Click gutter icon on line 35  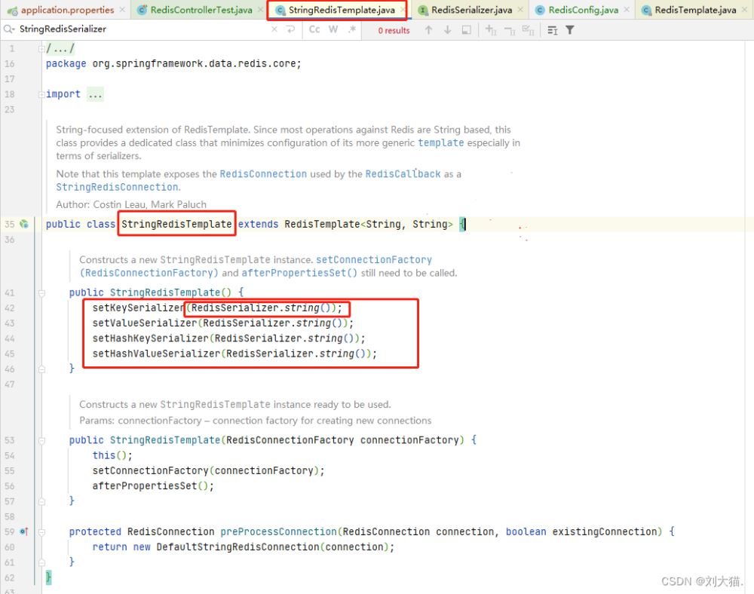pyautogui.click(x=24, y=224)
